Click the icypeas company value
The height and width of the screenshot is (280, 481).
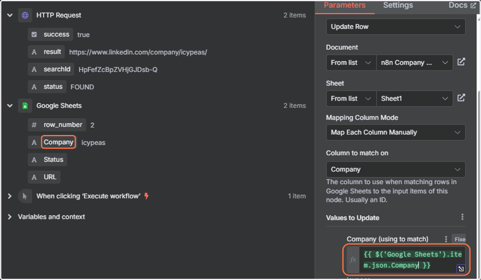pyautogui.click(x=93, y=143)
